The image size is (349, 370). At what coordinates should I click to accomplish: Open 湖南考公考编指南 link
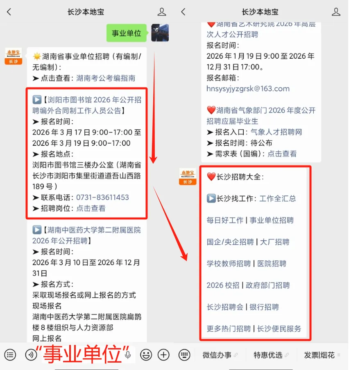point(106,78)
